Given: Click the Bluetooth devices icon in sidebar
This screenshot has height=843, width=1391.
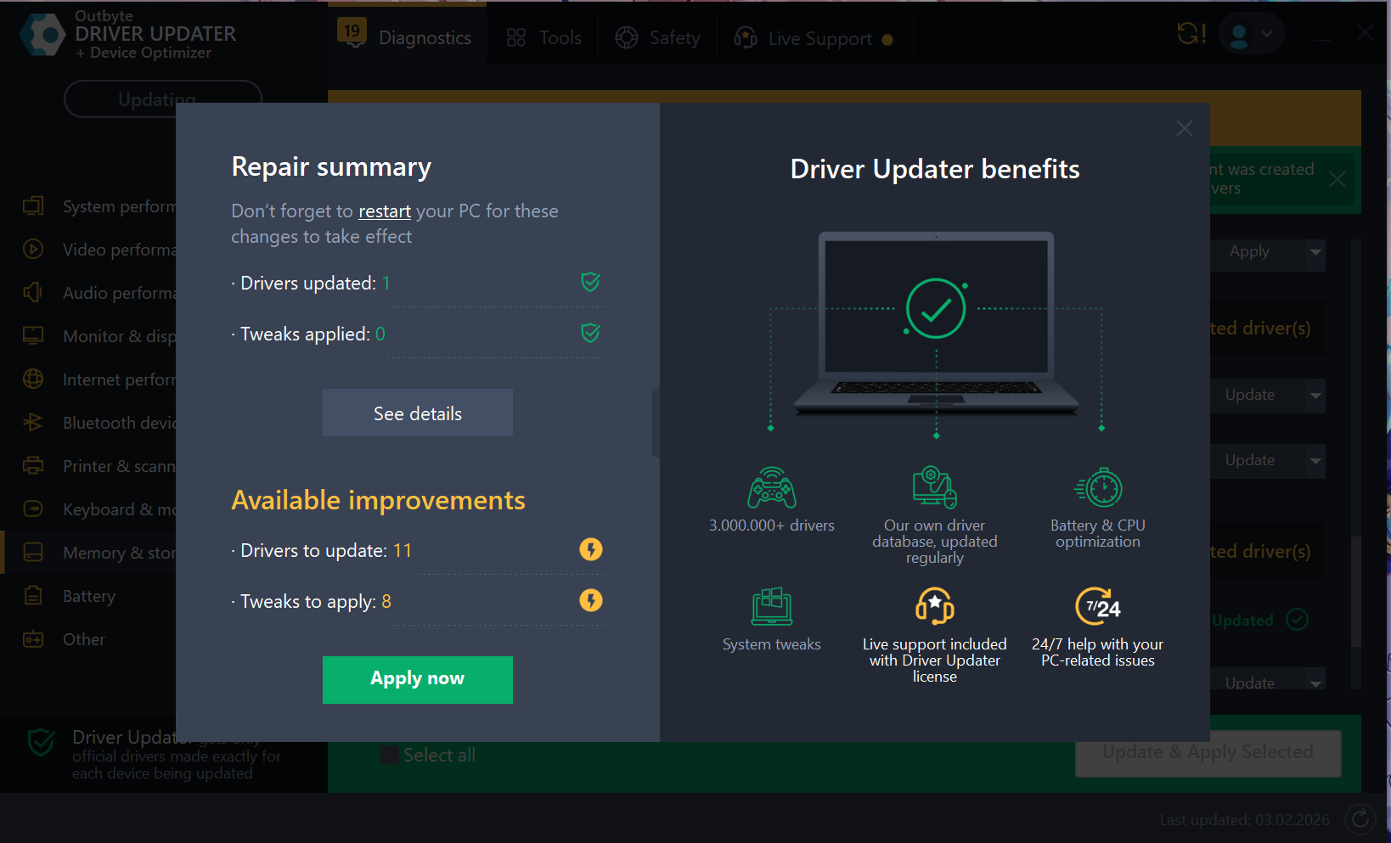Looking at the screenshot, I should point(33,423).
